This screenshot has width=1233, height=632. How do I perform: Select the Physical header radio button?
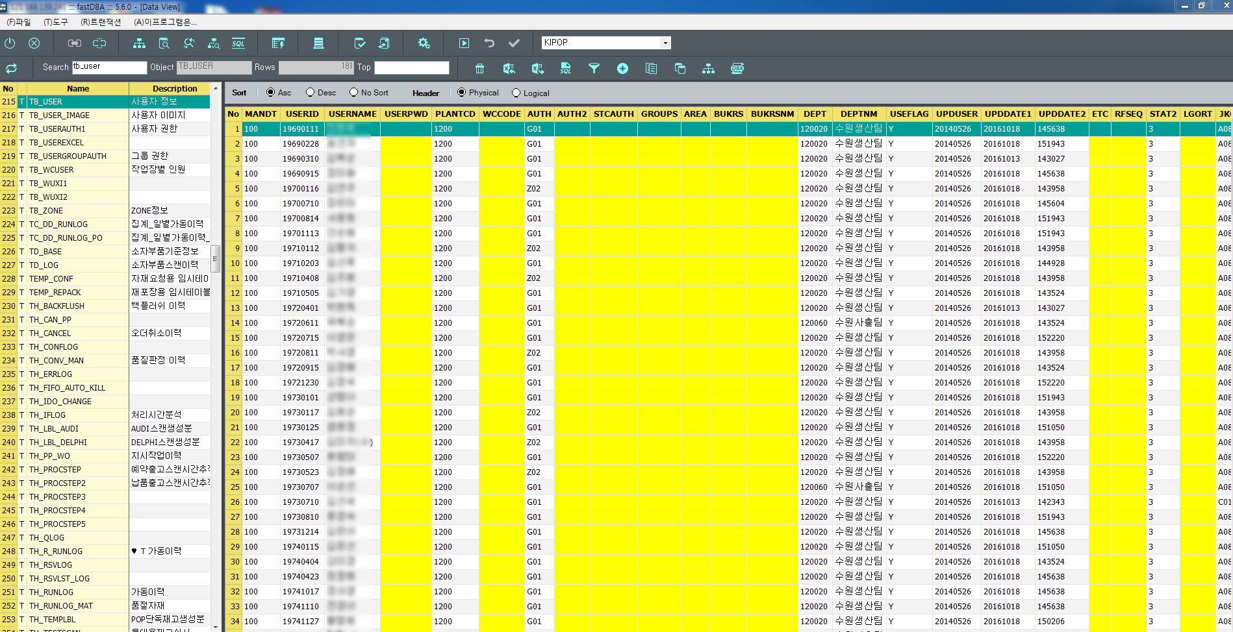[461, 92]
